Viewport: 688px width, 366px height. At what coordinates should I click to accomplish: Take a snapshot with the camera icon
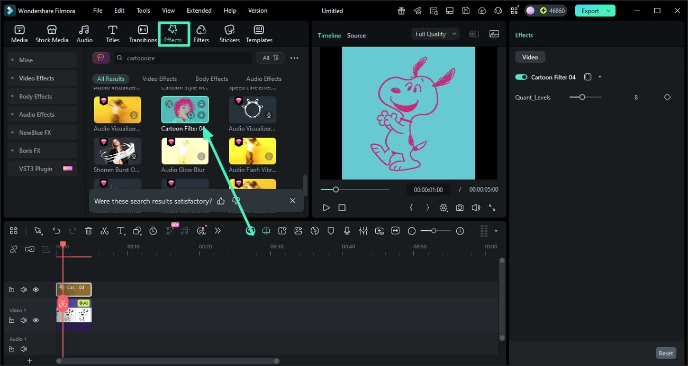459,208
